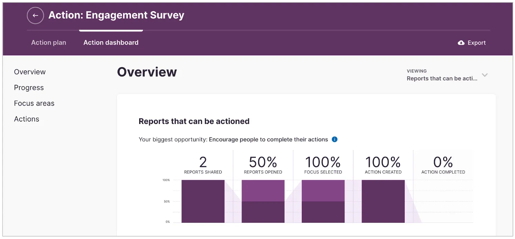Click the Reports Opened bar
515x239 pixels.
[263, 201]
